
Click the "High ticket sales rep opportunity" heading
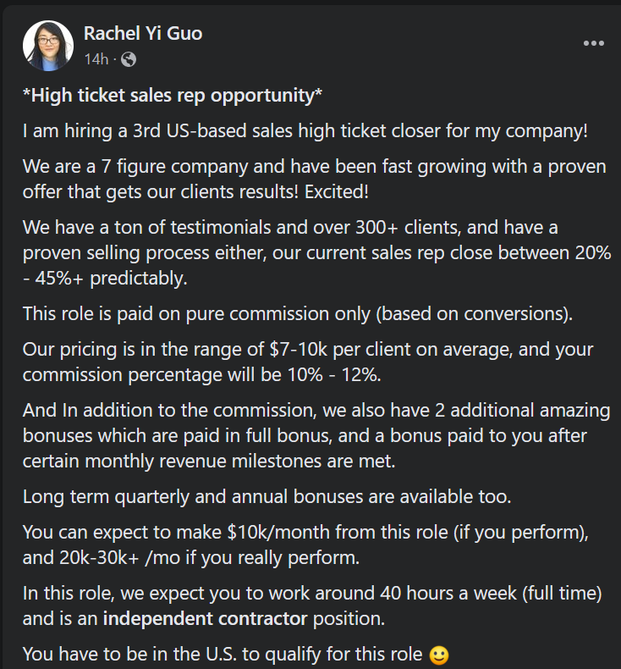173,96
